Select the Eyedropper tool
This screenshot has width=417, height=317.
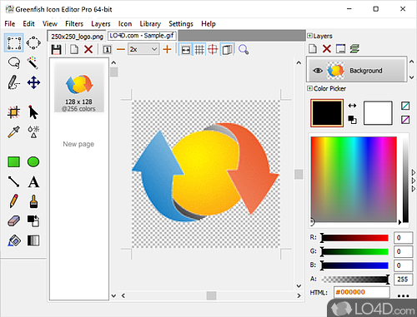[14, 131]
